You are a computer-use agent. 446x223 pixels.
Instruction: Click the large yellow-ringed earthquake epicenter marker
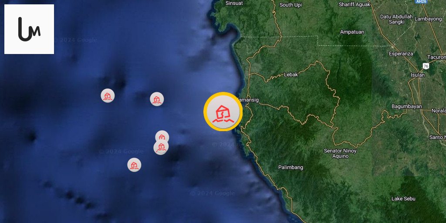tap(223, 111)
